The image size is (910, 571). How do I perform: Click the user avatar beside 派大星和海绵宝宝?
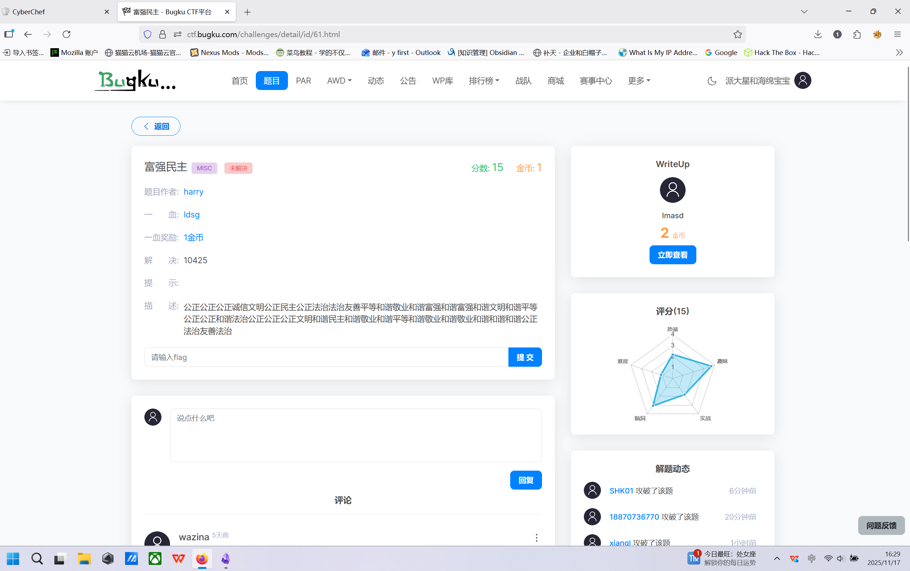(x=802, y=80)
